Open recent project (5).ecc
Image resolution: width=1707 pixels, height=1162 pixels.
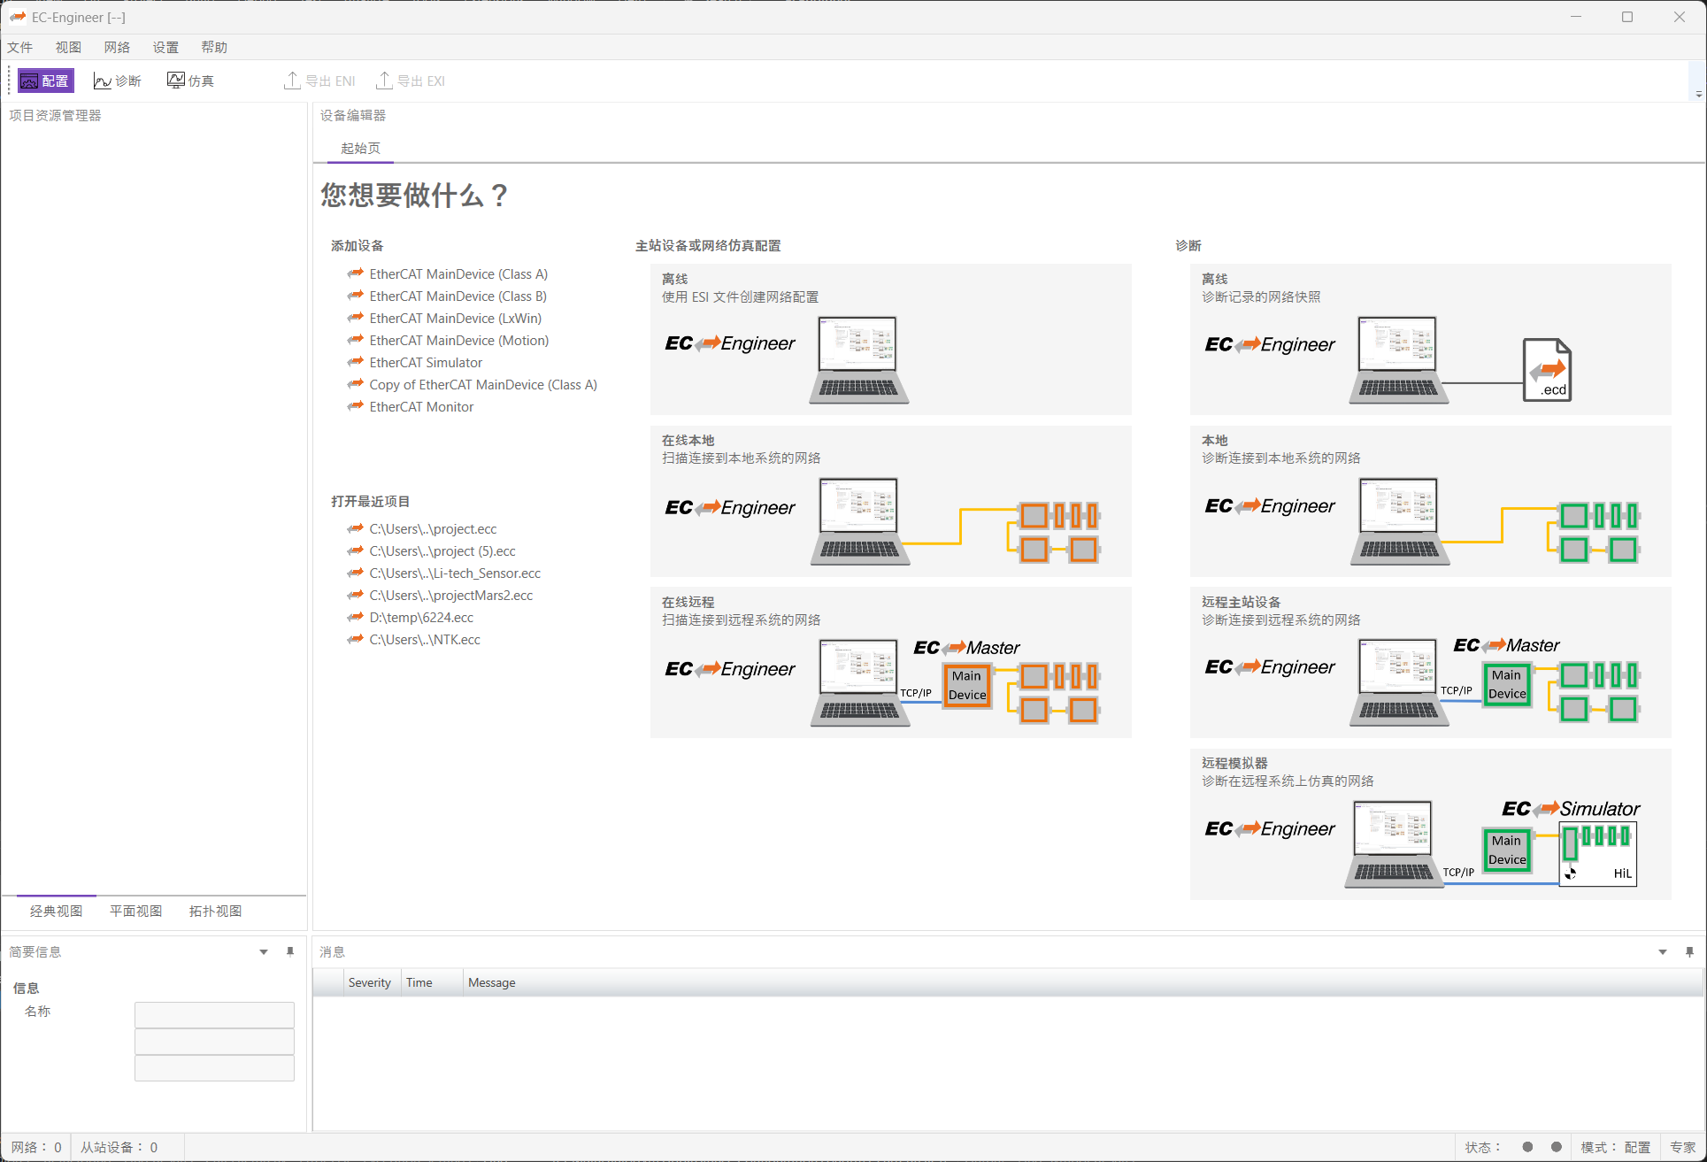click(x=442, y=551)
